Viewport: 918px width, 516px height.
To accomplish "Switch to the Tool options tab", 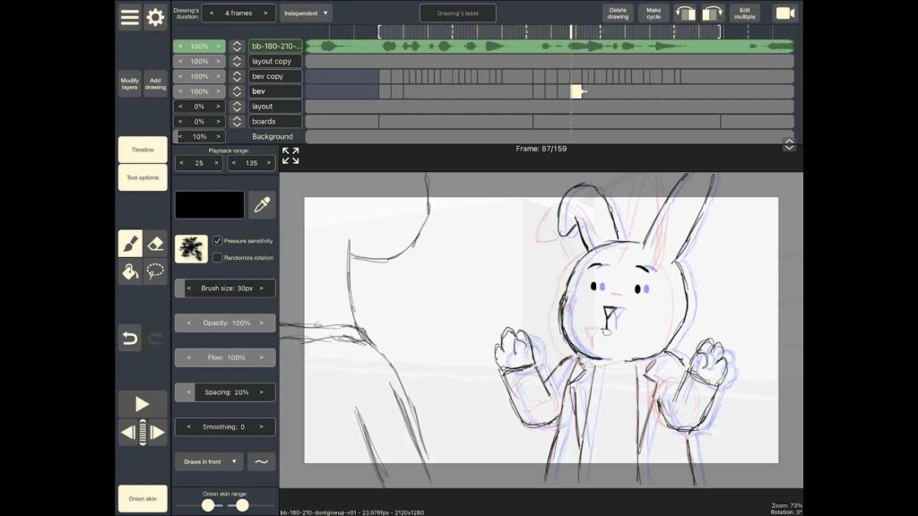I will (x=142, y=177).
